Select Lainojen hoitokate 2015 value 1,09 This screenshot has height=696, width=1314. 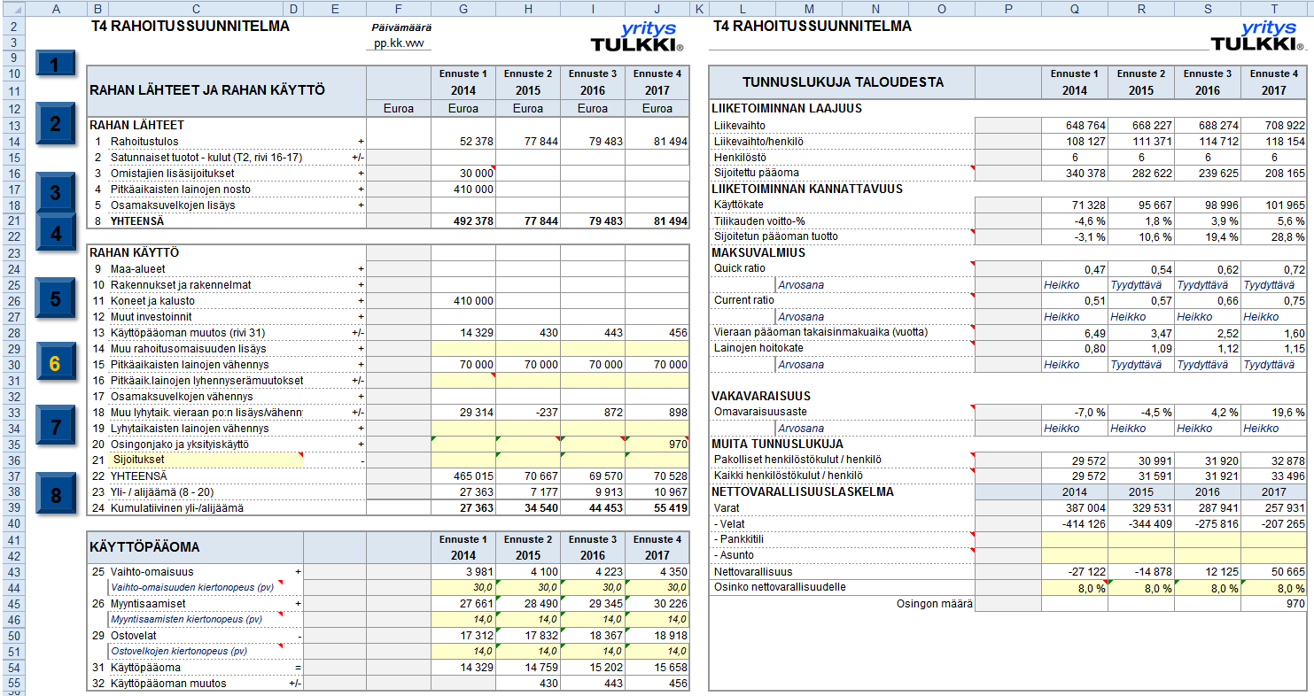click(x=1141, y=348)
